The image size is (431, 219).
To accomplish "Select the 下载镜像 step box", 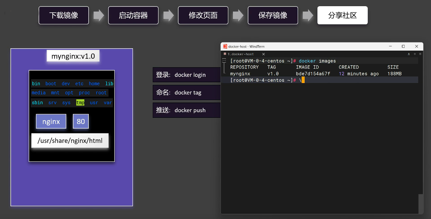I will (64, 15).
